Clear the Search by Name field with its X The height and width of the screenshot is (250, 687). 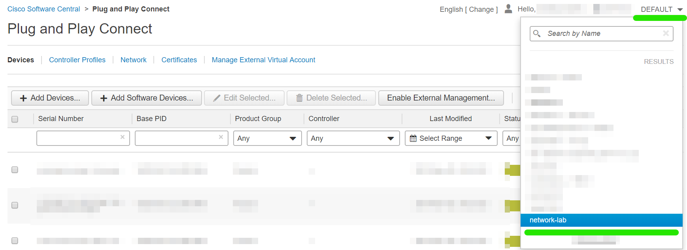(666, 34)
